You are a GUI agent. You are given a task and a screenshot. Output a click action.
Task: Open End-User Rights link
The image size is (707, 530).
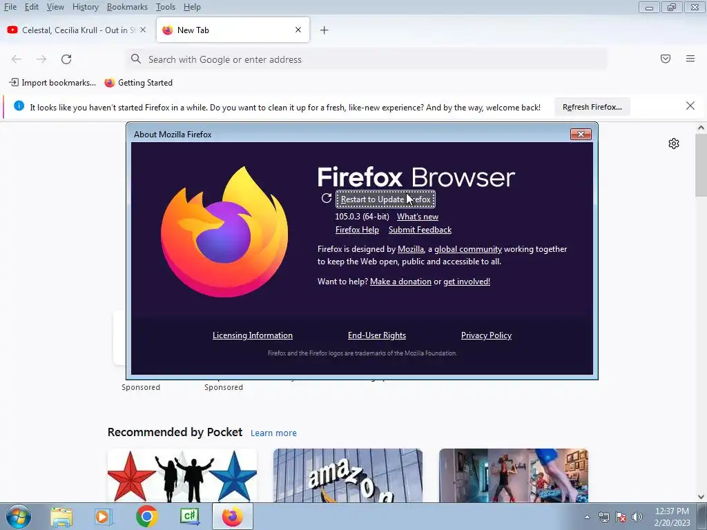tap(377, 335)
